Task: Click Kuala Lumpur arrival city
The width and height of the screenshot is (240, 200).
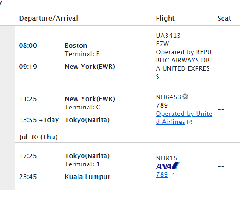Action: point(88,177)
